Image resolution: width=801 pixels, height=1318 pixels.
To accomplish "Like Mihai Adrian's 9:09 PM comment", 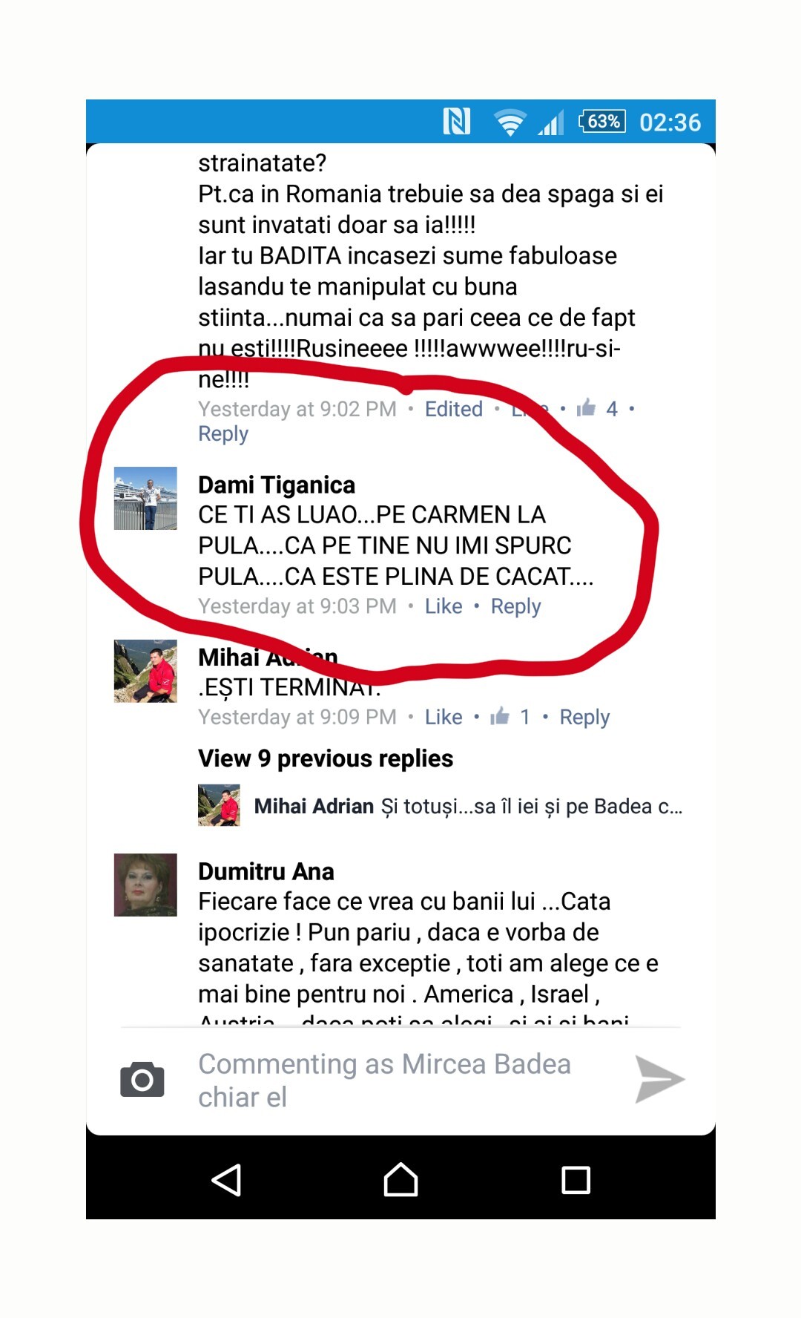I will pyautogui.click(x=444, y=717).
